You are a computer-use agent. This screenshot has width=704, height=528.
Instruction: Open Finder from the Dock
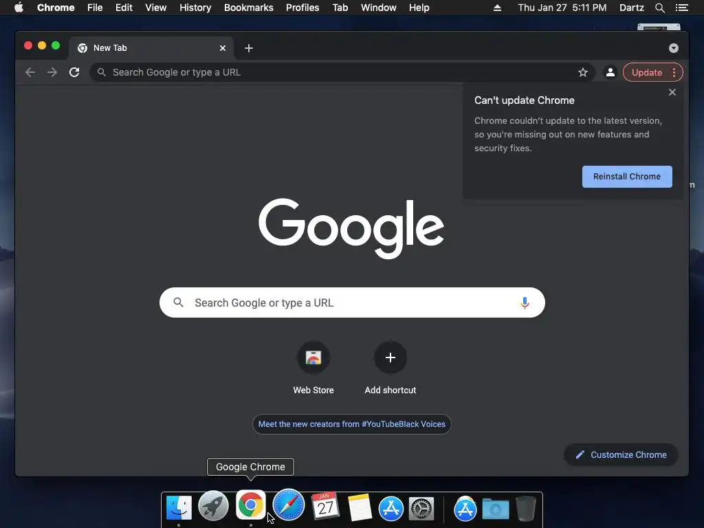point(179,508)
